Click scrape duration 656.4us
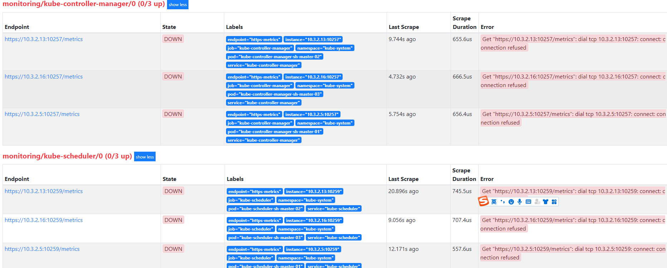 [462, 114]
